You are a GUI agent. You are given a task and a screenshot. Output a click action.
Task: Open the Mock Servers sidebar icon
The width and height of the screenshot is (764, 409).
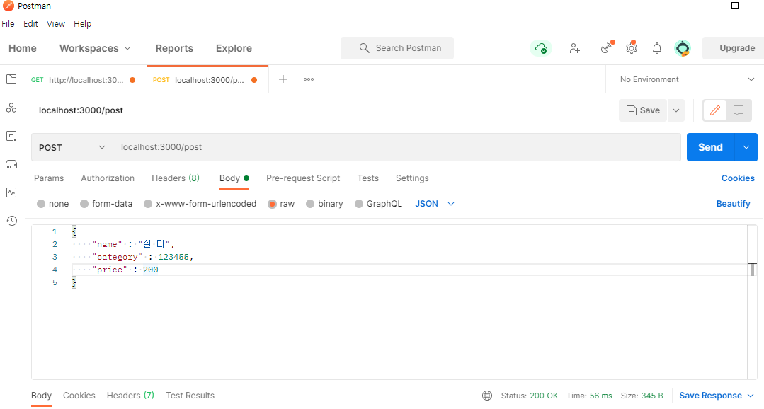pos(11,164)
